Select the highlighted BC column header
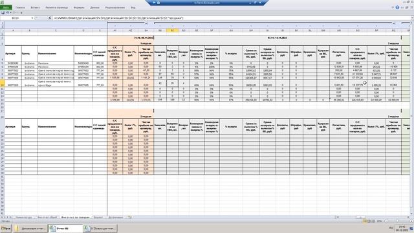Viewport: 414px width, 233px height. click(172, 30)
